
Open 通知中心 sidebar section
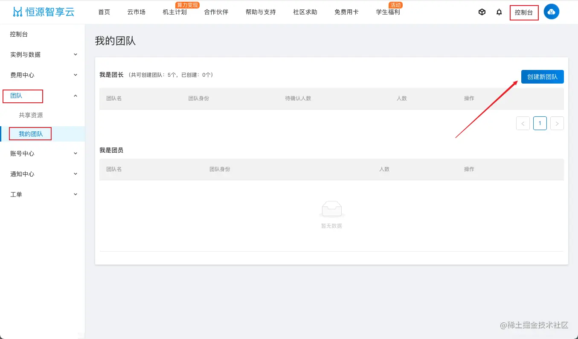coord(22,174)
